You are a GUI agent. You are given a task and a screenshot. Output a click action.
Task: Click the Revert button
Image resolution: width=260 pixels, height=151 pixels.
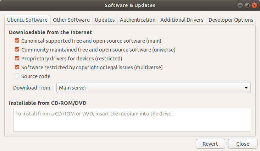click(x=210, y=144)
